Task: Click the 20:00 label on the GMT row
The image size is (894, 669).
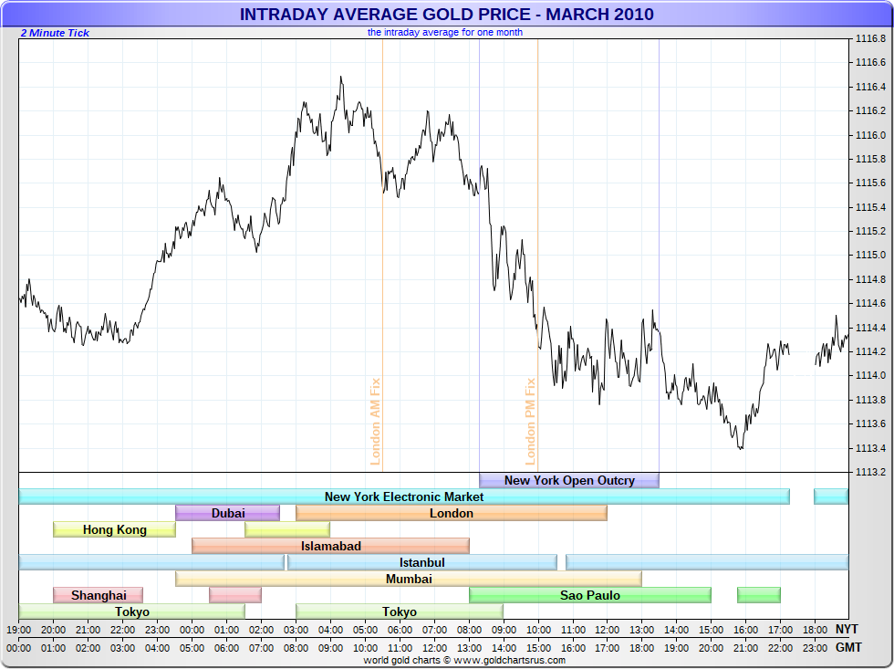Action: 711,649
